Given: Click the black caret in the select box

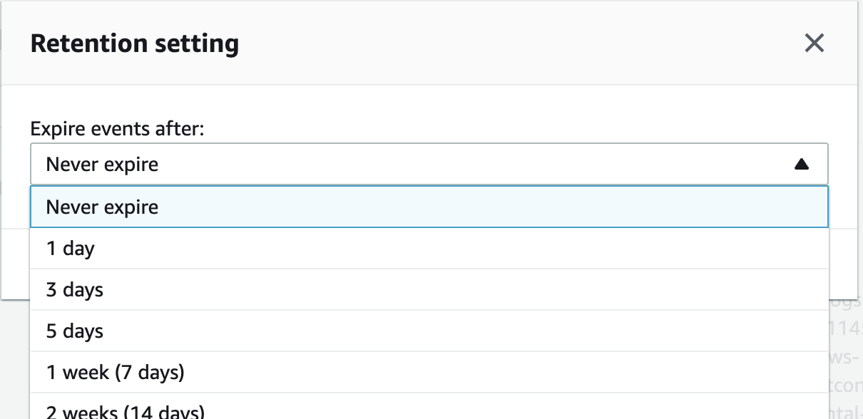Looking at the screenshot, I should pos(801,165).
